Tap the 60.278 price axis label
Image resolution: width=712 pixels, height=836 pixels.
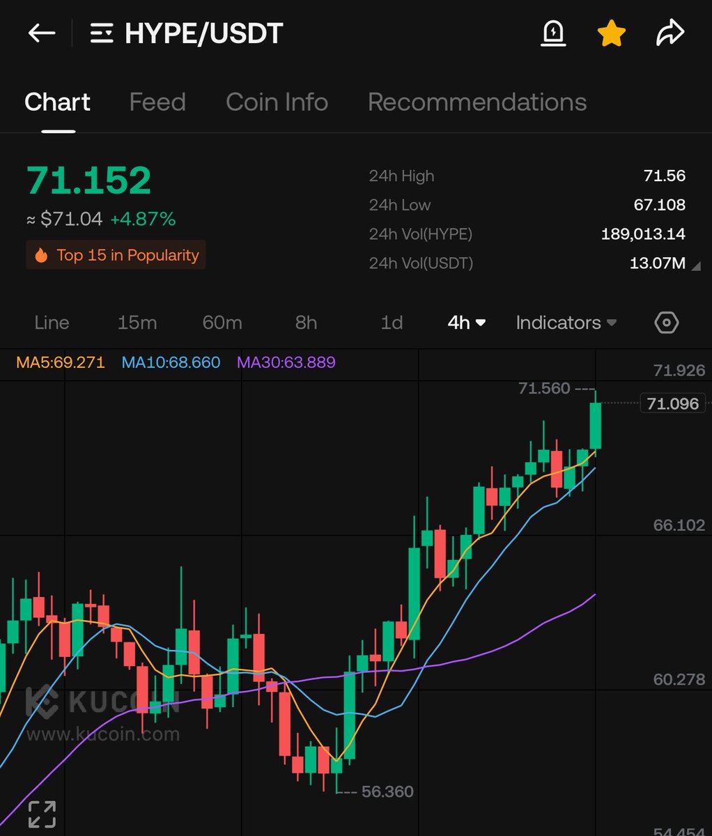[x=679, y=679]
